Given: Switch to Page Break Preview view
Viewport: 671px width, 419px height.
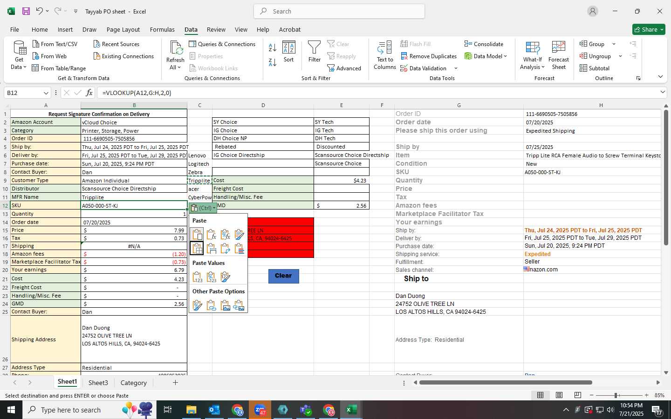Looking at the screenshot, I should 577,395.
